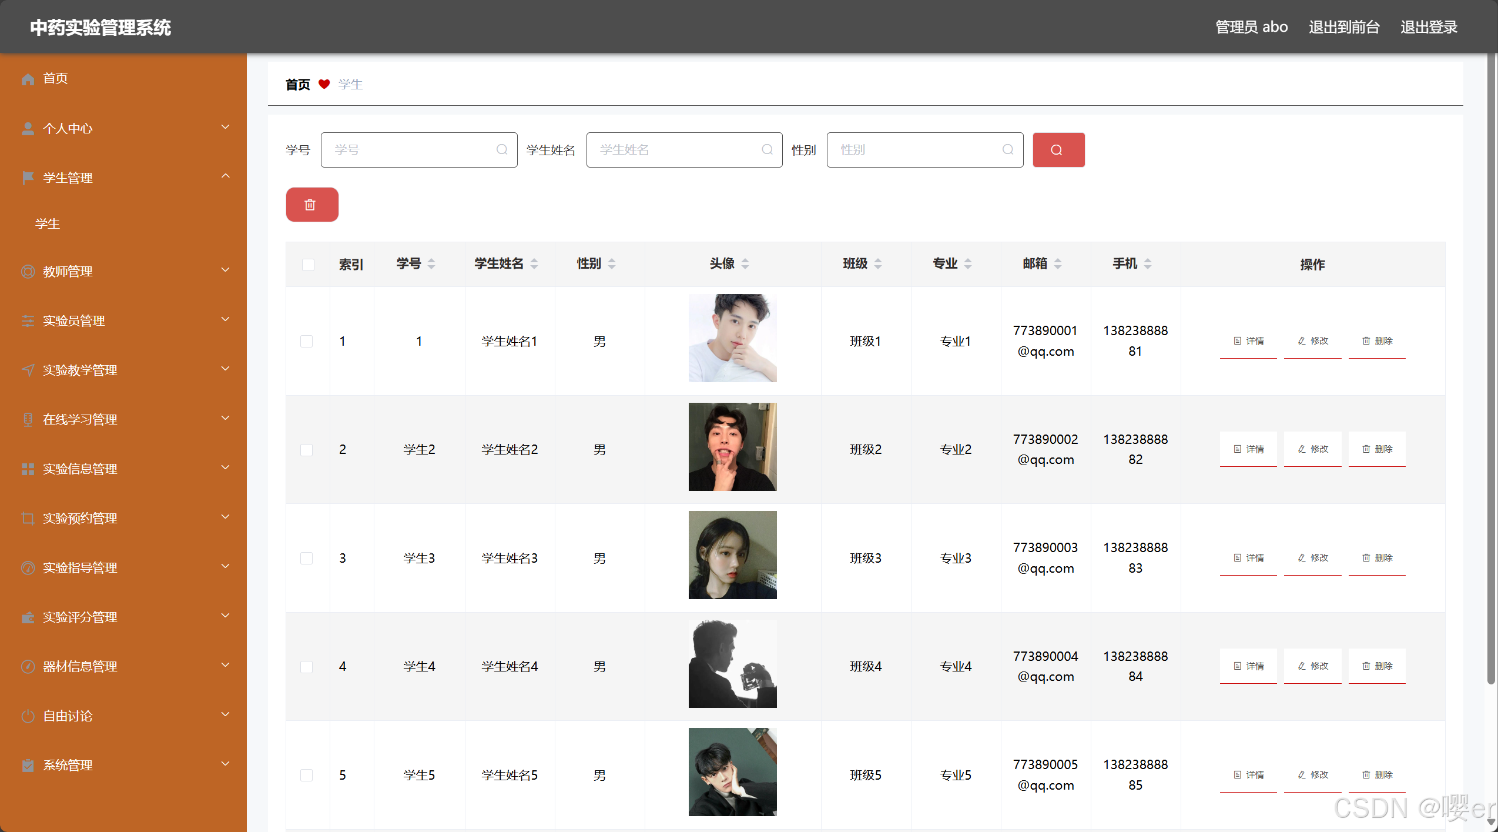Click magnifier icon in 学号 search field
The height and width of the screenshot is (832, 1498).
coord(502,150)
